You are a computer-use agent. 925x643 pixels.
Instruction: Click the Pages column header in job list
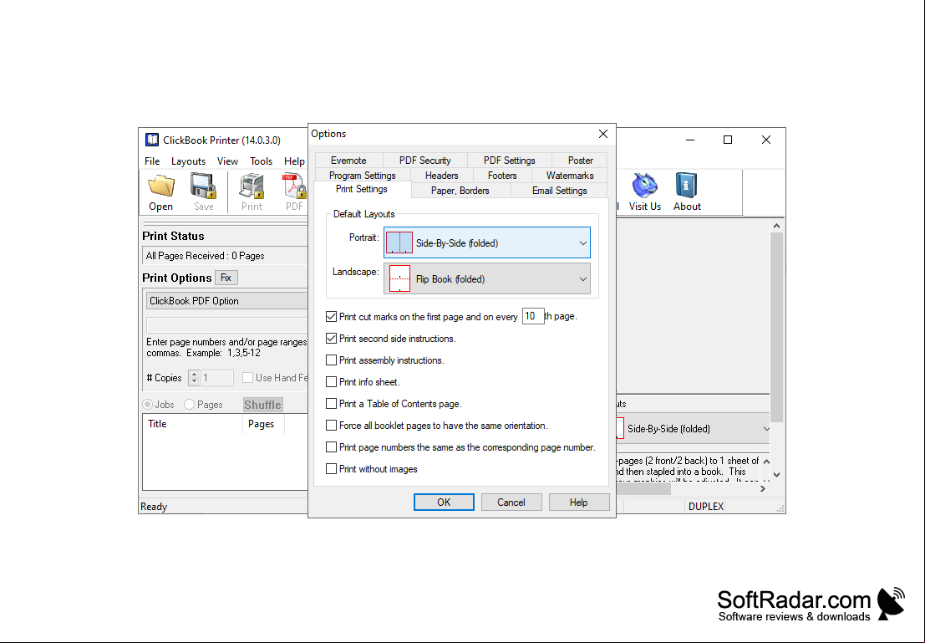pyautogui.click(x=263, y=424)
